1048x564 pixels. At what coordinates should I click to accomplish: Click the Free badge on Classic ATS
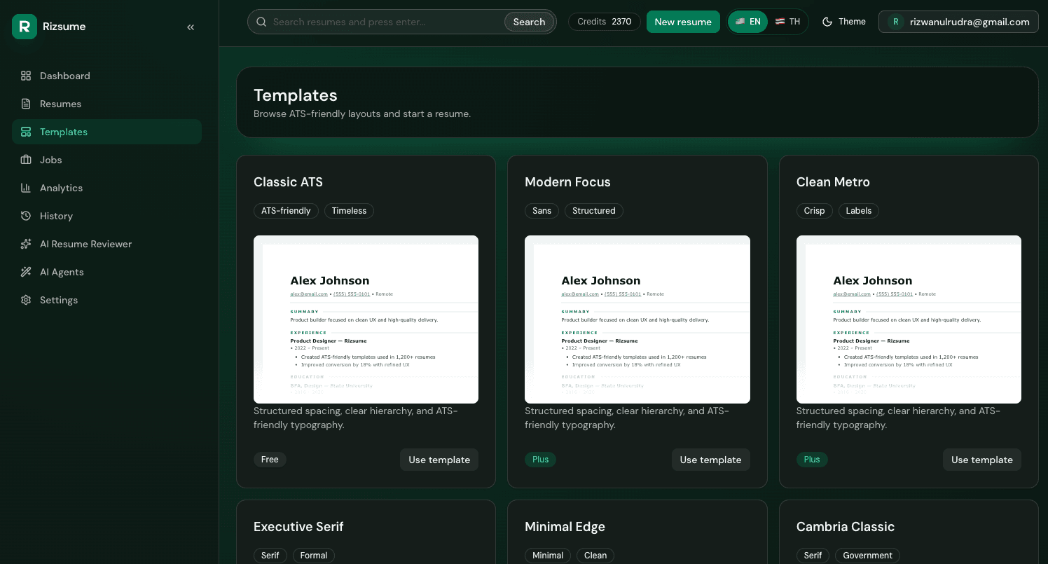pyautogui.click(x=270, y=460)
